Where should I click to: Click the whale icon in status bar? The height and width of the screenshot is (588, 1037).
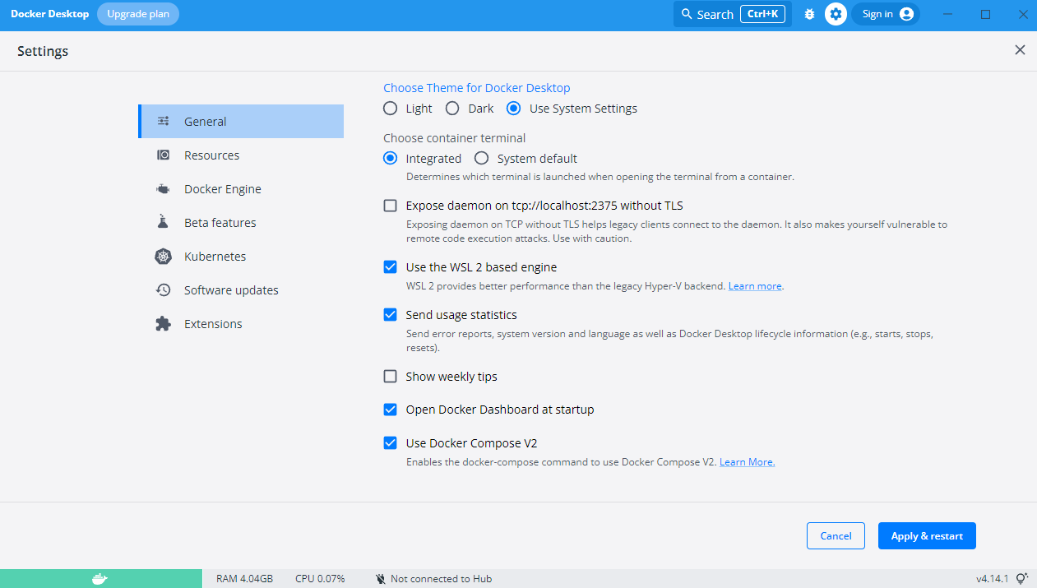(x=100, y=579)
